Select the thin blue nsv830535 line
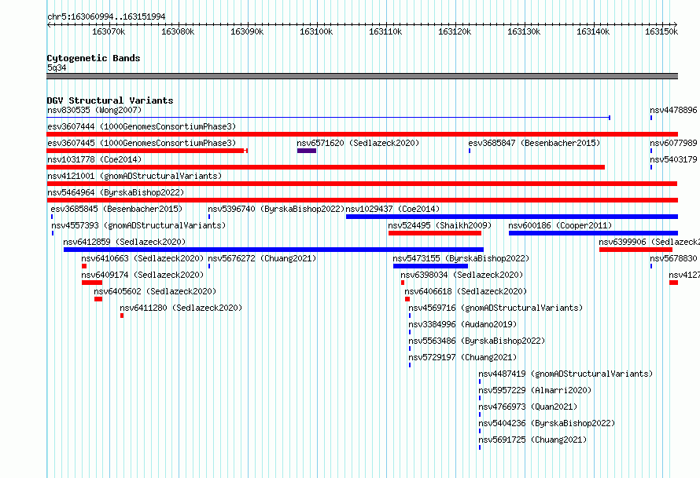Screen dimensions: 700x478 (x=329, y=118)
